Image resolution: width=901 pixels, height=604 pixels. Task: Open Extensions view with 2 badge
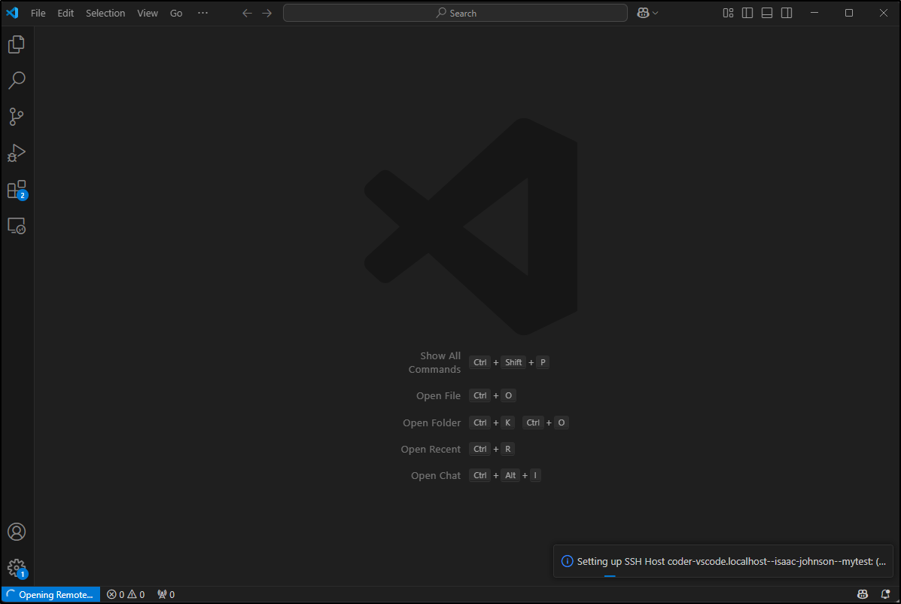click(17, 190)
